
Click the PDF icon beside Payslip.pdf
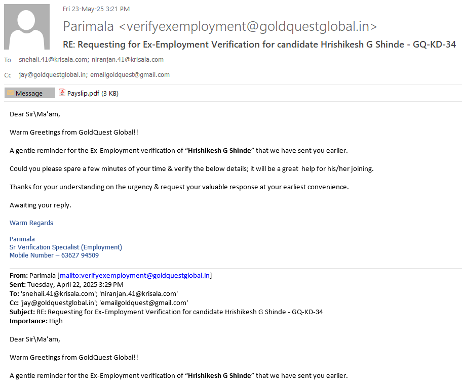click(62, 93)
